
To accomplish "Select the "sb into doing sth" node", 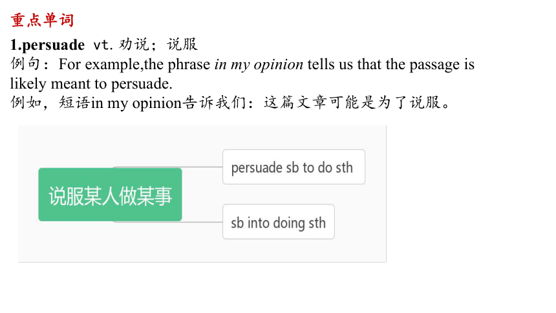I will click(x=279, y=222).
